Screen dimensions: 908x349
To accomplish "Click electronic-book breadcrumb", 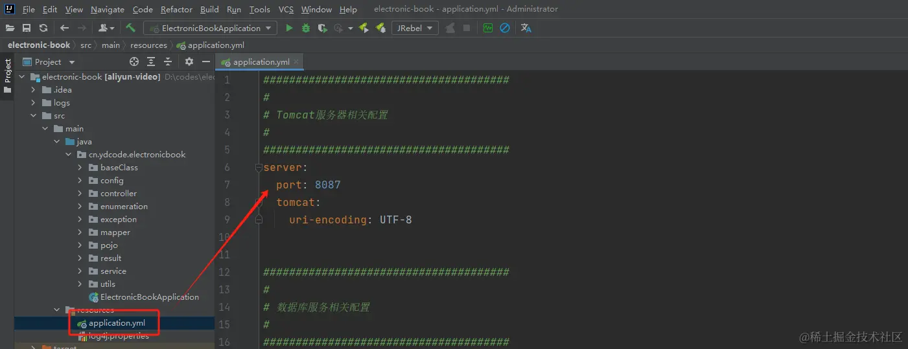I will point(39,45).
